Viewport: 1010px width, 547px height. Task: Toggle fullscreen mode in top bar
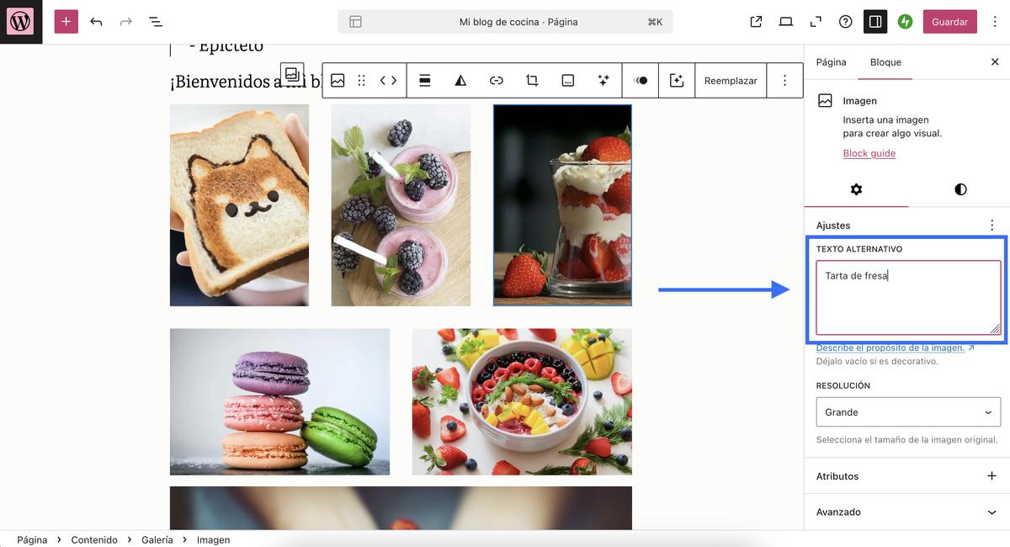click(x=816, y=22)
